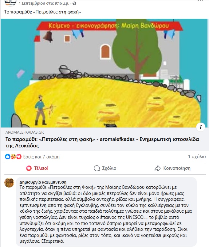Open the Πετρούλες στη φακή article title

(x=102, y=142)
